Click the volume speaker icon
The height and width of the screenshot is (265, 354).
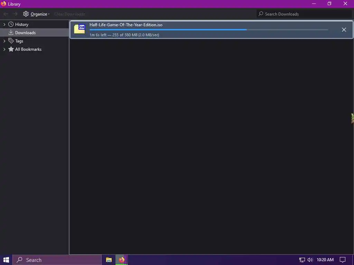310,260
